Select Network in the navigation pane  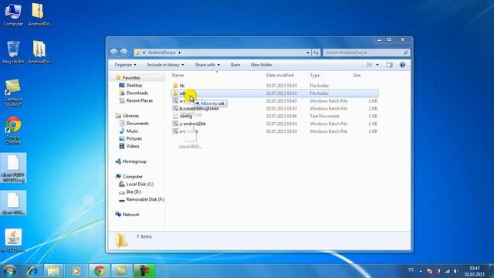tap(130, 215)
